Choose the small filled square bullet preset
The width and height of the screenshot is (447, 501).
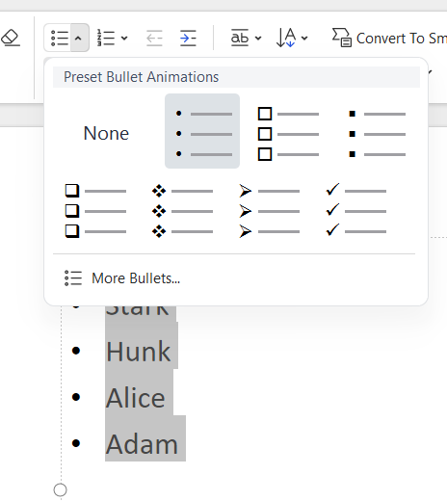(x=376, y=134)
